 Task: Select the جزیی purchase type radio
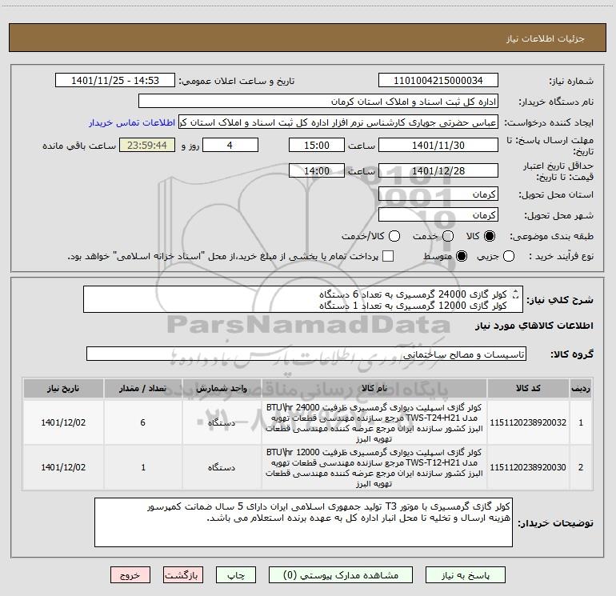coord(509,256)
